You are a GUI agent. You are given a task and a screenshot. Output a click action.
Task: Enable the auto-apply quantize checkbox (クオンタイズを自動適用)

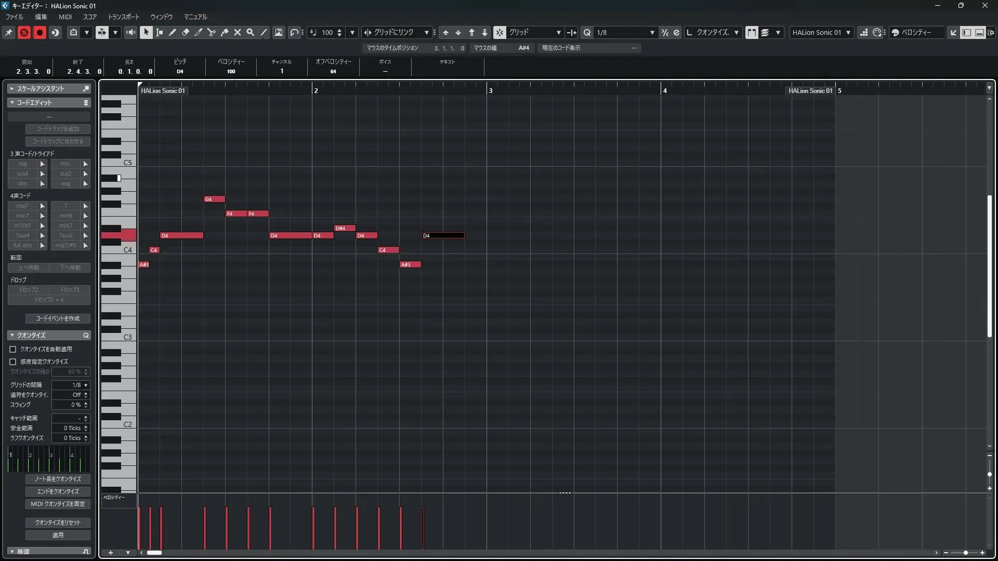[x=13, y=349]
